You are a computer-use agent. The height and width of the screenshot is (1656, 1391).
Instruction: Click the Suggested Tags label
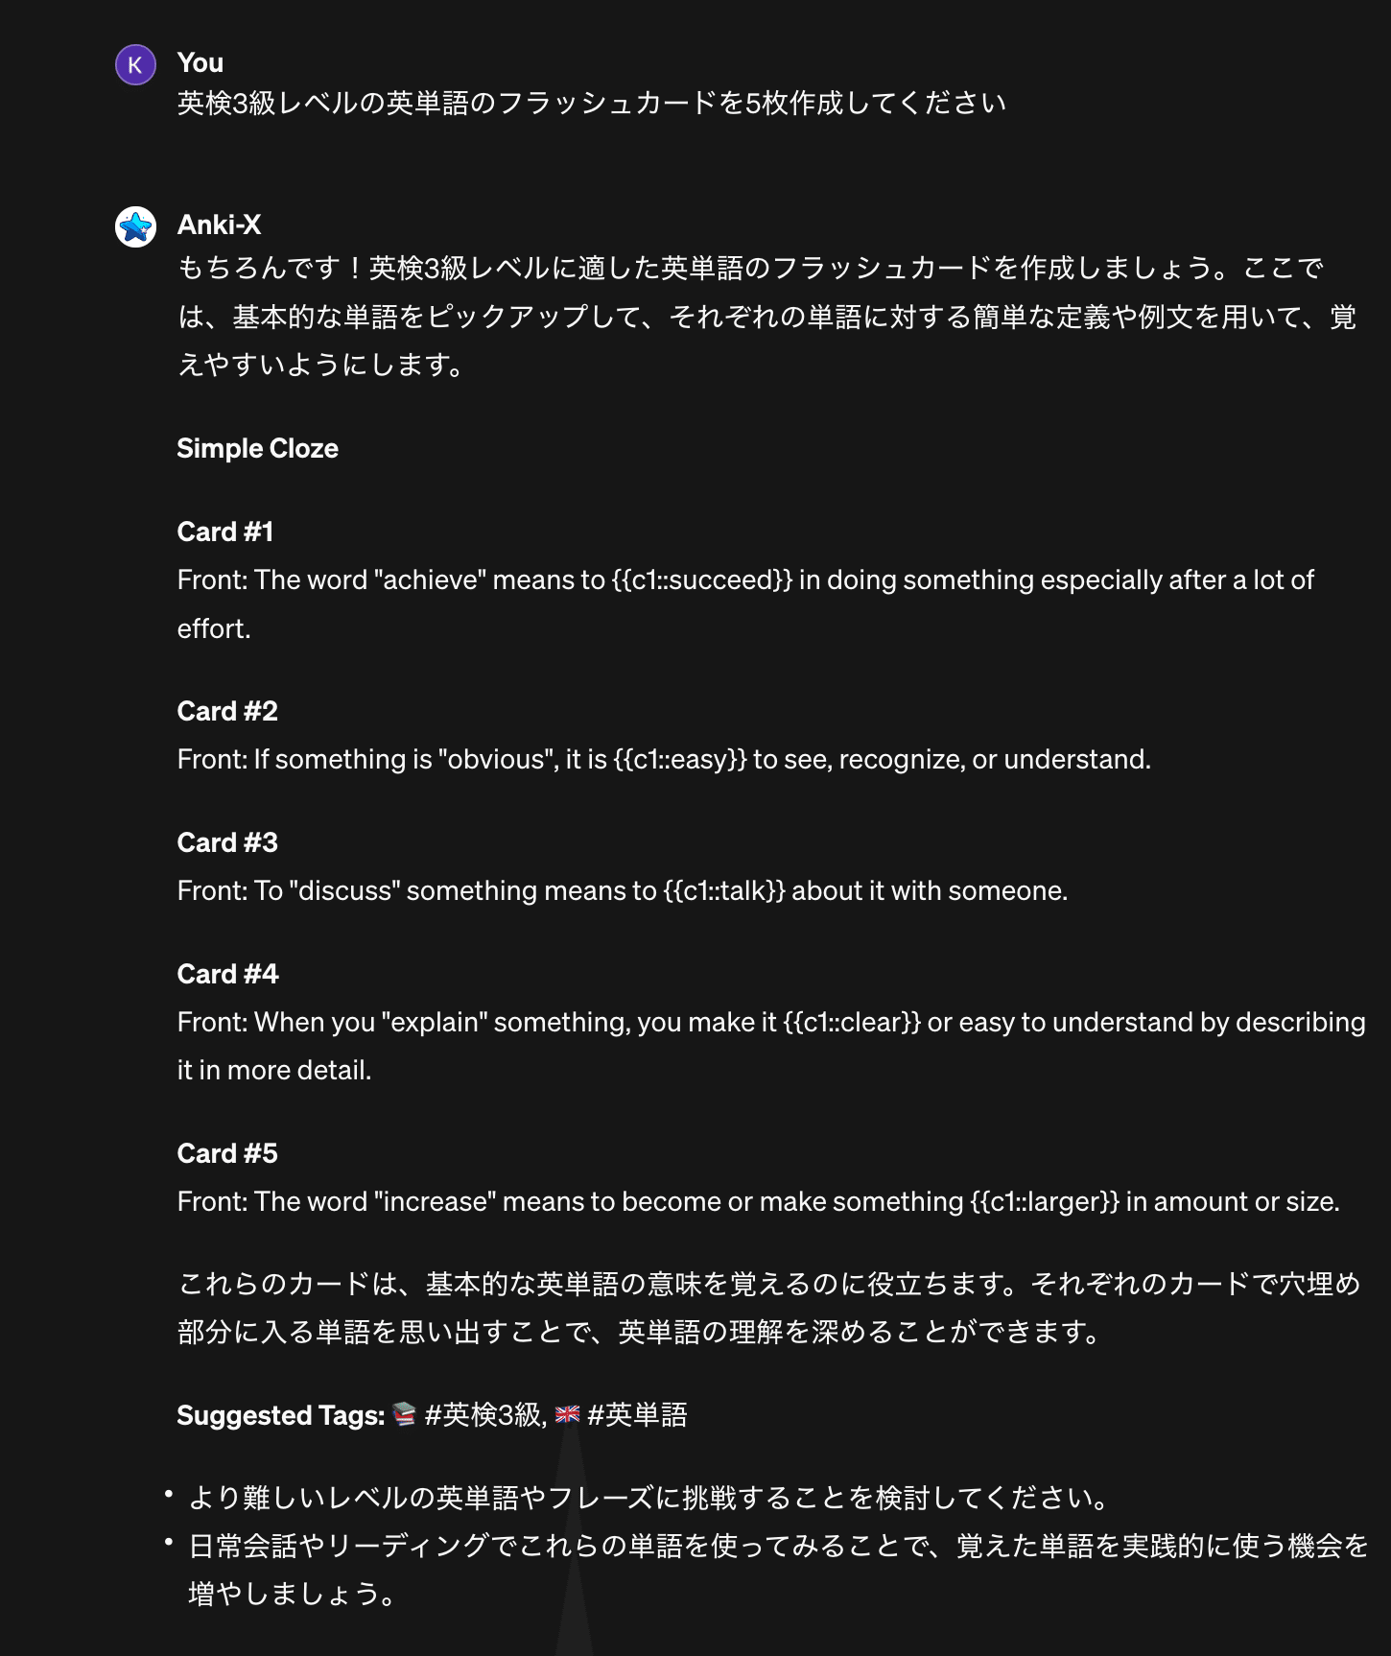pos(281,1415)
